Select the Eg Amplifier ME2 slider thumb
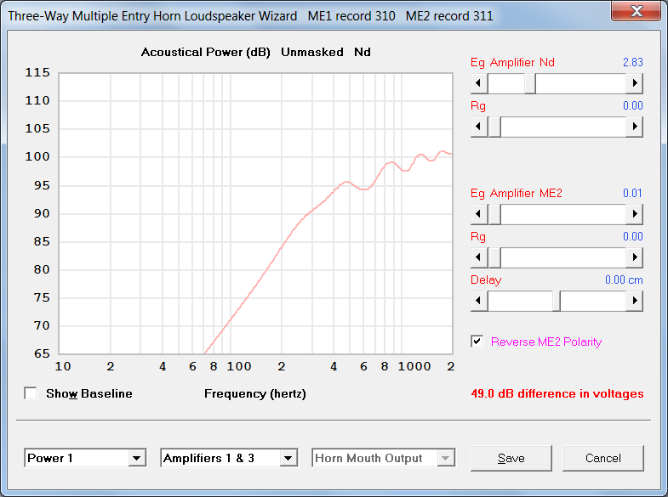 [x=494, y=214]
